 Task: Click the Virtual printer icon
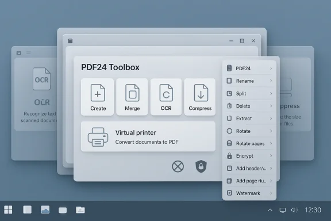tap(98, 137)
